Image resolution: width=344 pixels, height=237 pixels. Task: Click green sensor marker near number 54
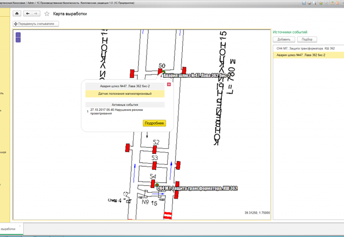click(157, 185)
